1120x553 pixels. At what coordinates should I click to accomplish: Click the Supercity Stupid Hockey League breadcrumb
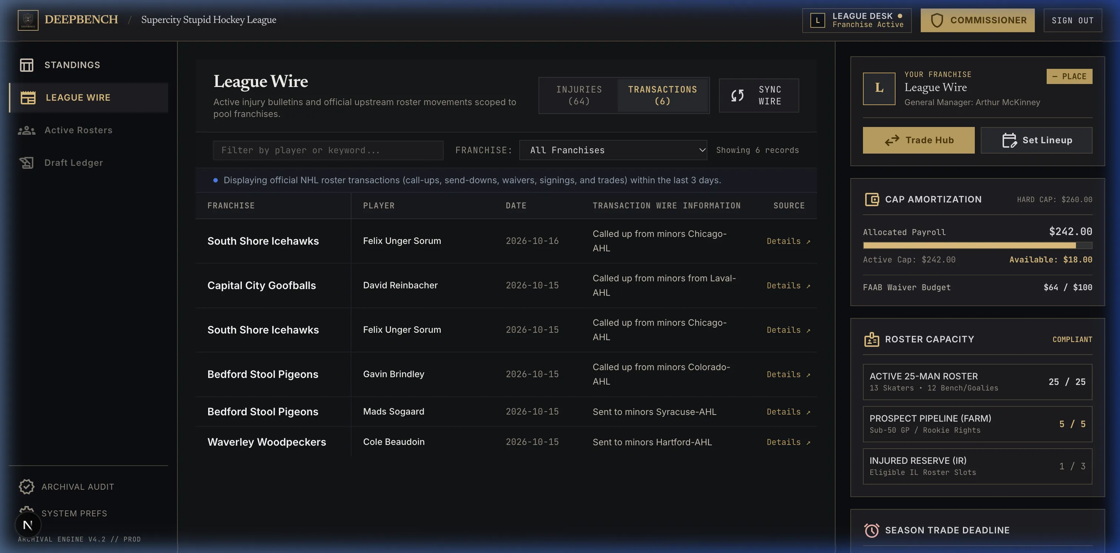[209, 20]
